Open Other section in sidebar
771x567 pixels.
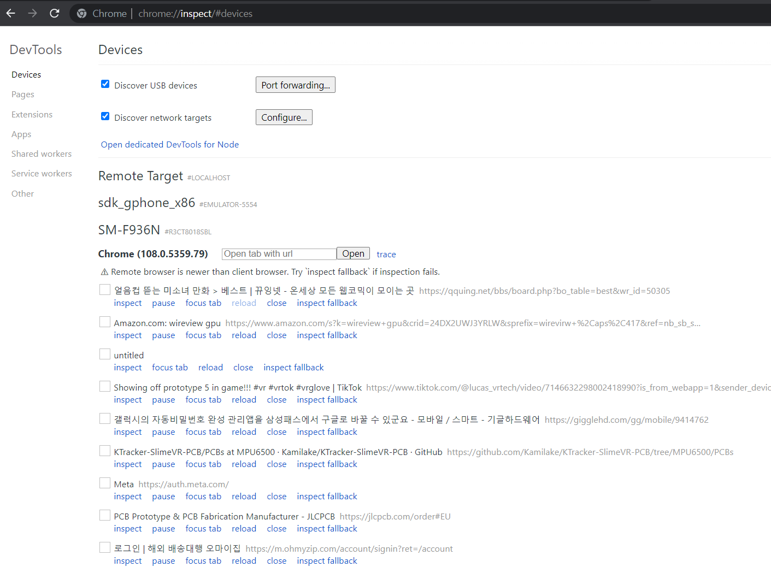click(22, 194)
